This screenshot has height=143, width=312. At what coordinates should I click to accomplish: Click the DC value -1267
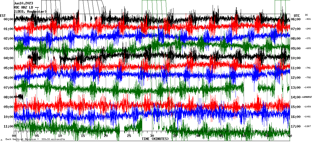coord(307,126)
